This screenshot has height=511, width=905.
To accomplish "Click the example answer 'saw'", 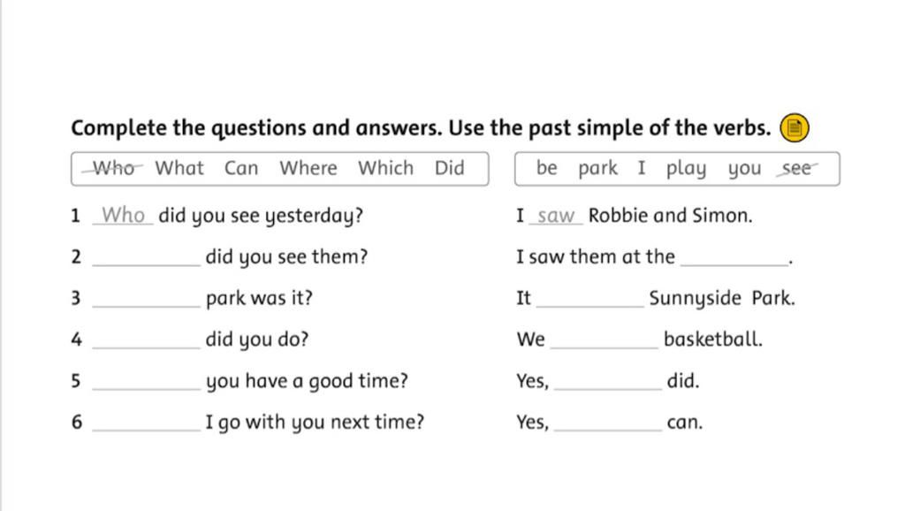I will tap(556, 216).
